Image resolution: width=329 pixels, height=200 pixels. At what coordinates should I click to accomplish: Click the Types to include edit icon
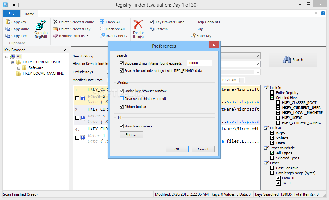[x=266, y=148]
